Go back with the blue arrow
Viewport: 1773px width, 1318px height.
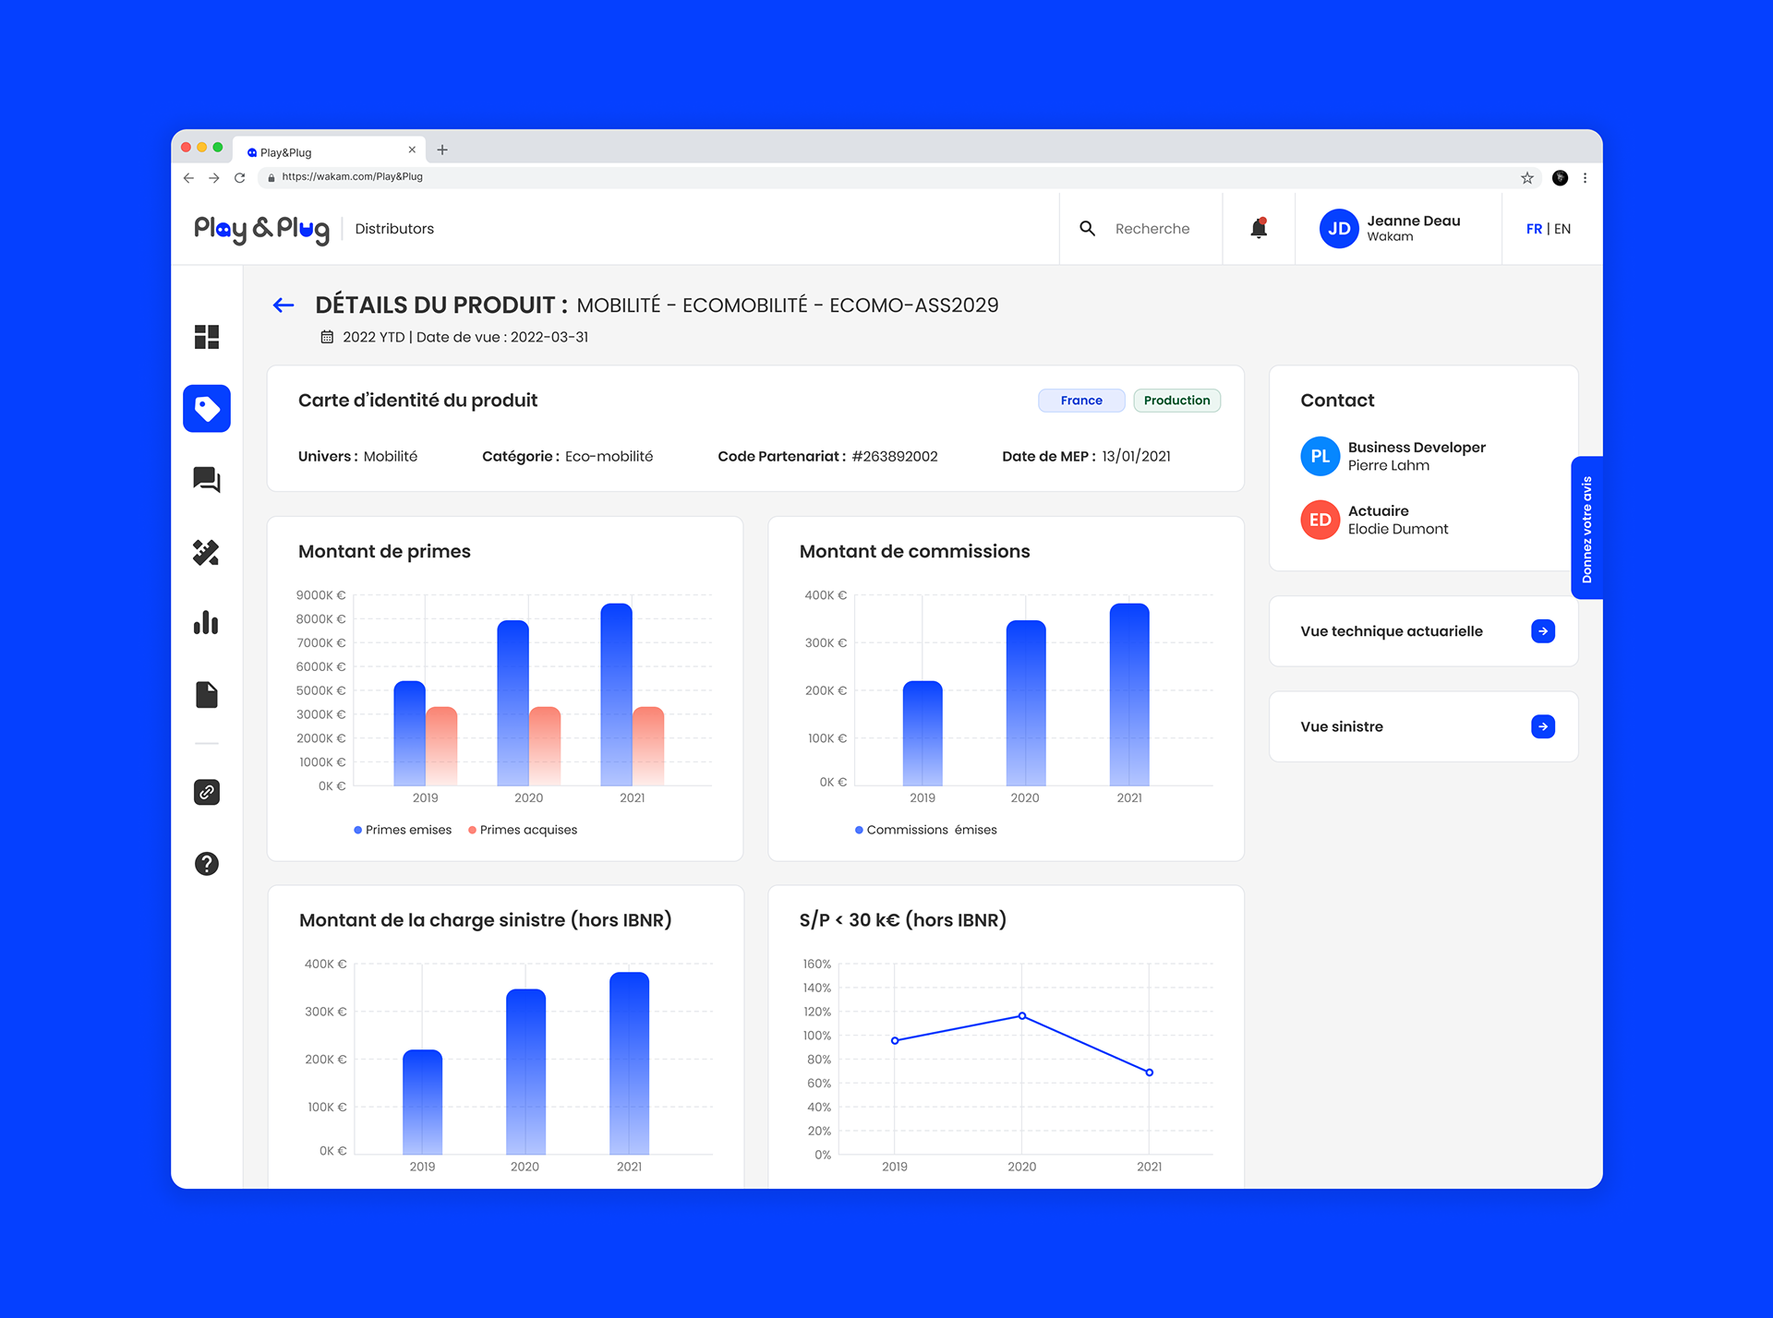tap(283, 306)
